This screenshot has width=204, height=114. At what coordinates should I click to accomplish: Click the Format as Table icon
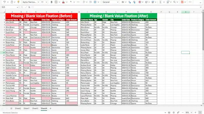[146, 2]
